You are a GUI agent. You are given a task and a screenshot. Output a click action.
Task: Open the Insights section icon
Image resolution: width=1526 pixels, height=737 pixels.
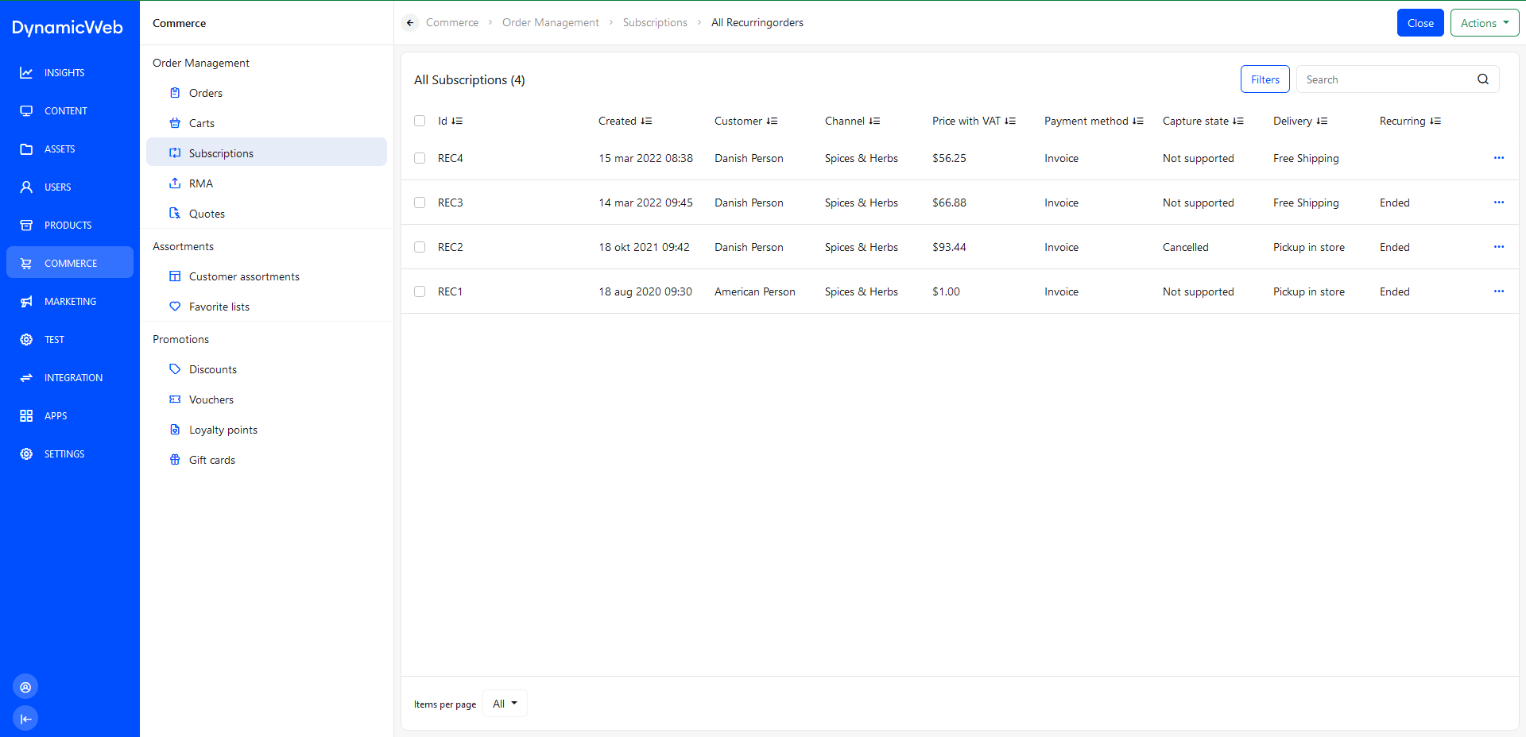coord(26,72)
